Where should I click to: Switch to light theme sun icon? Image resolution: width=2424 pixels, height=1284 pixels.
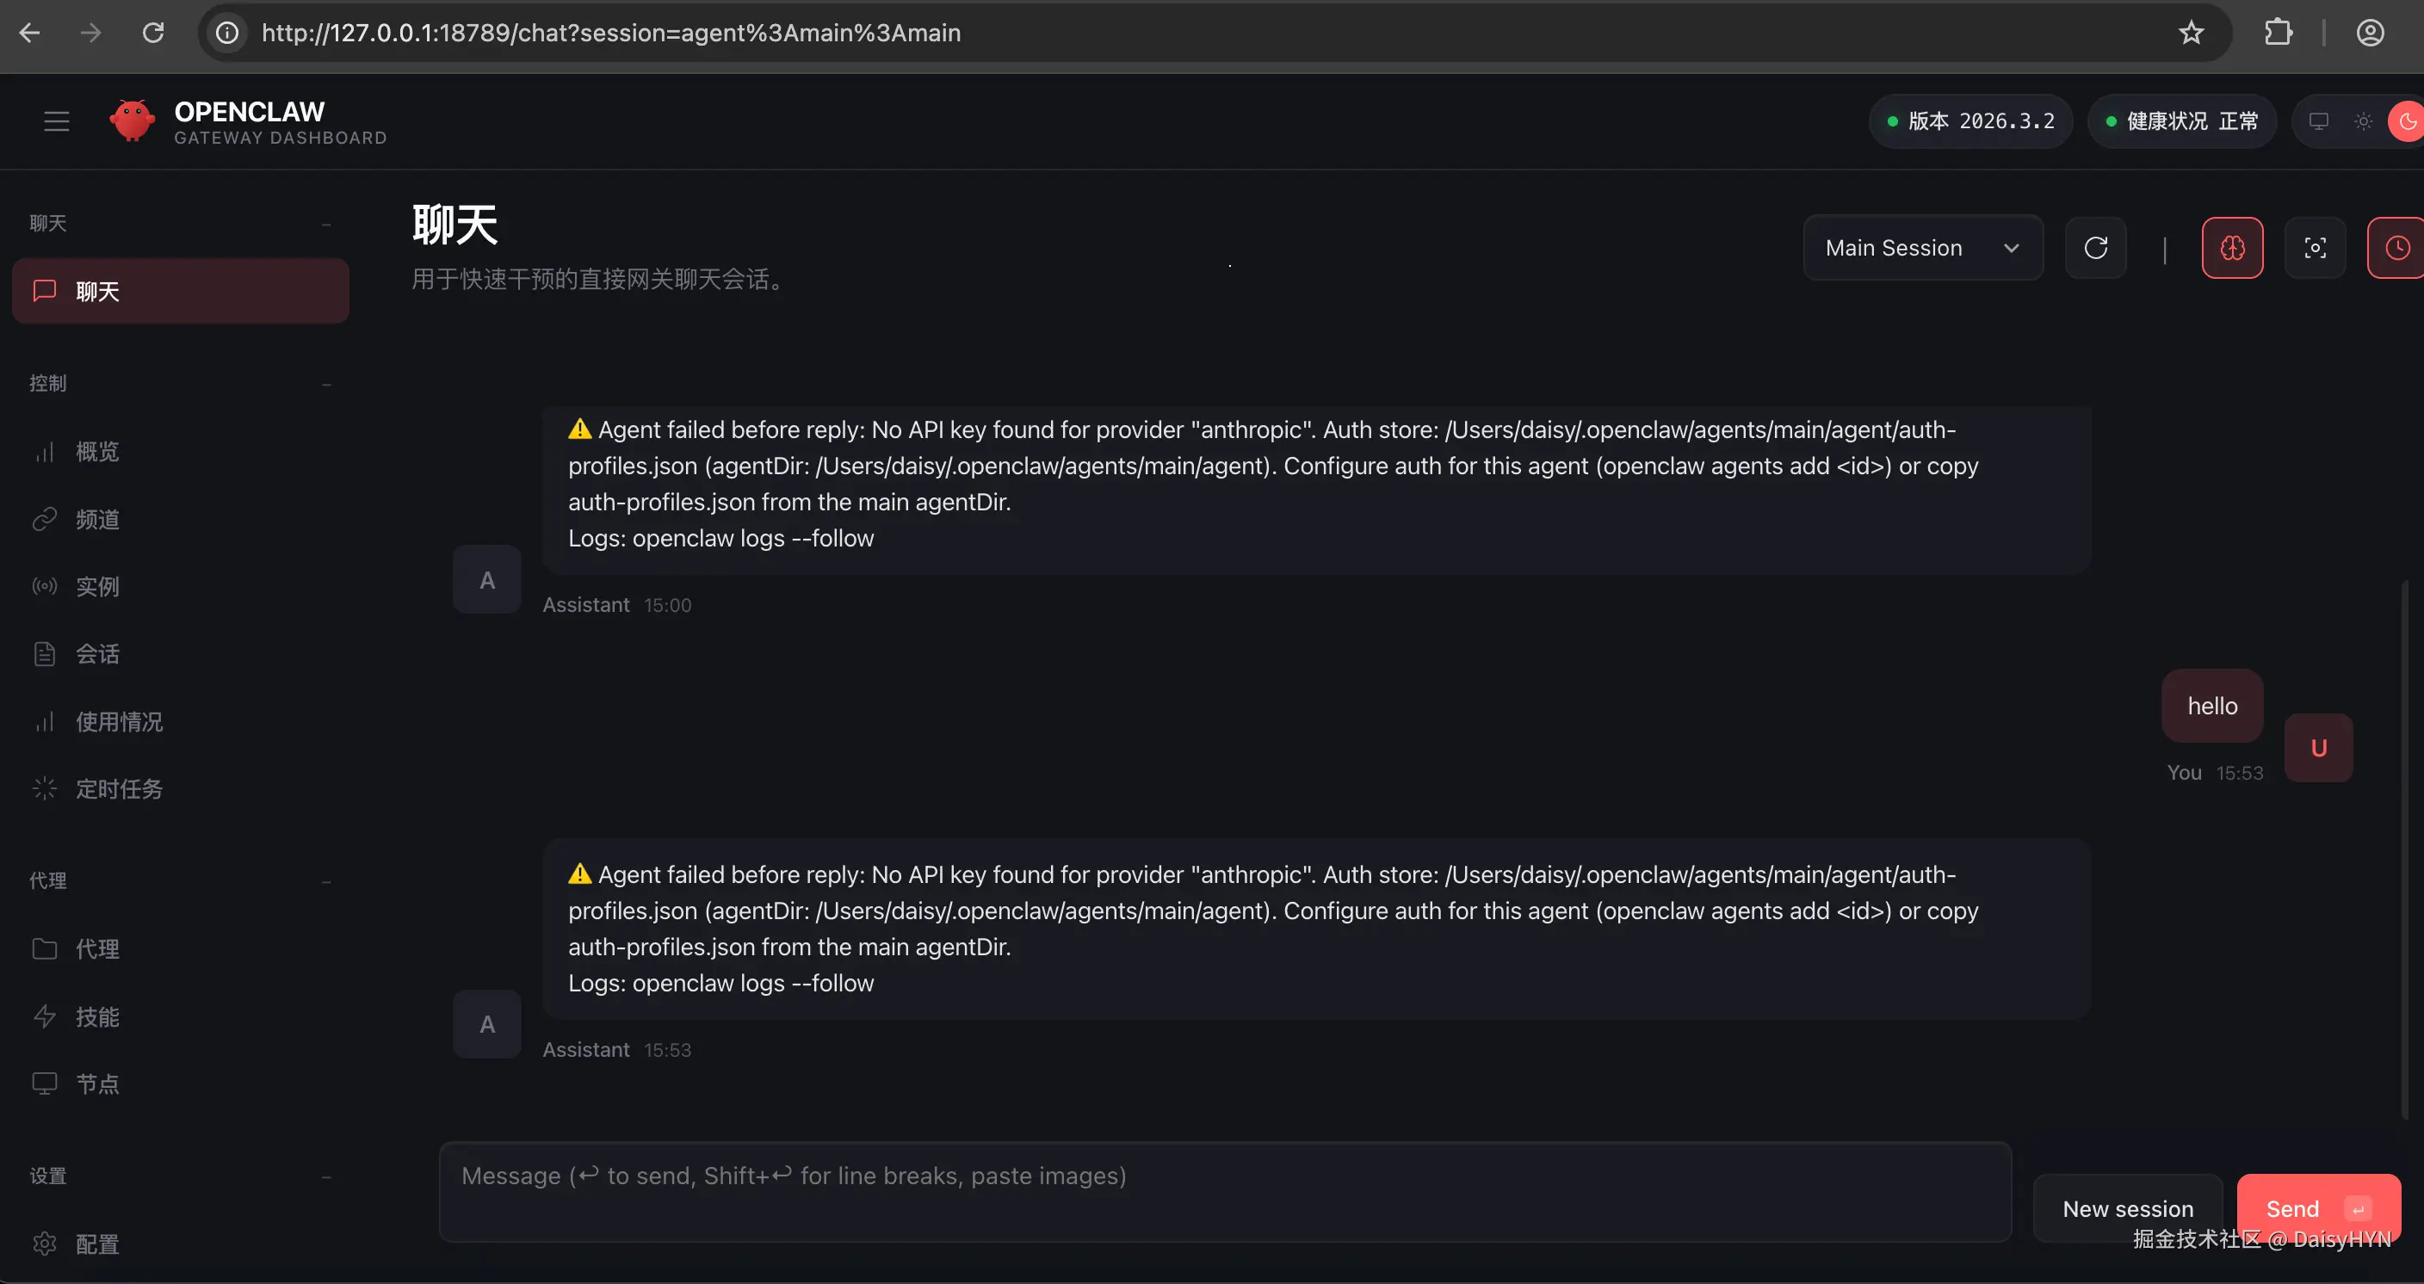(x=2363, y=121)
